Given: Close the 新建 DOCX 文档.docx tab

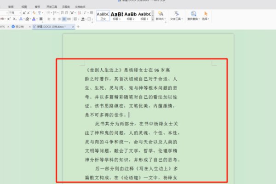Looking at the screenshot, I should [x=73, y=27].
